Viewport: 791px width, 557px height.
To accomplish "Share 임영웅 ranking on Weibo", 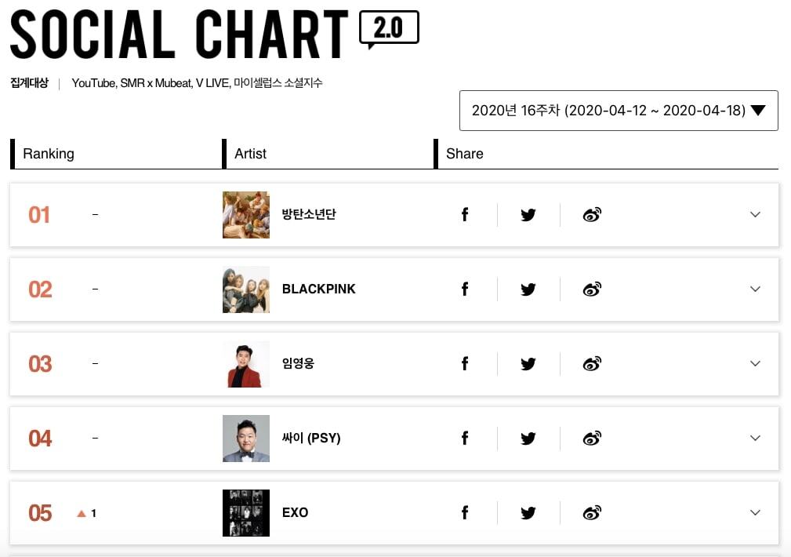I will (x=592, y=364).
